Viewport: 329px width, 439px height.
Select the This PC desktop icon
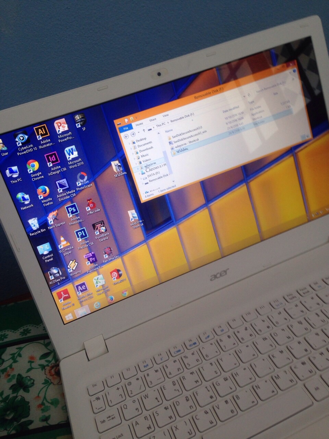[x=14, y=174]
